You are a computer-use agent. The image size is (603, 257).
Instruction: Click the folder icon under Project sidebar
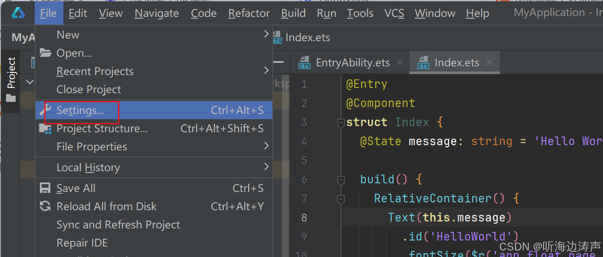[11, 99]
